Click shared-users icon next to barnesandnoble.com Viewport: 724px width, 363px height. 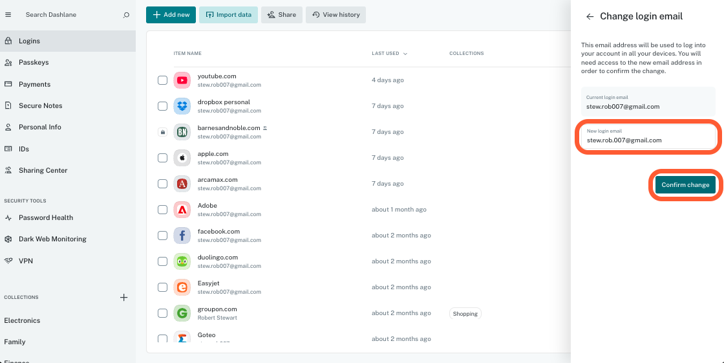(x=265, y=127)
